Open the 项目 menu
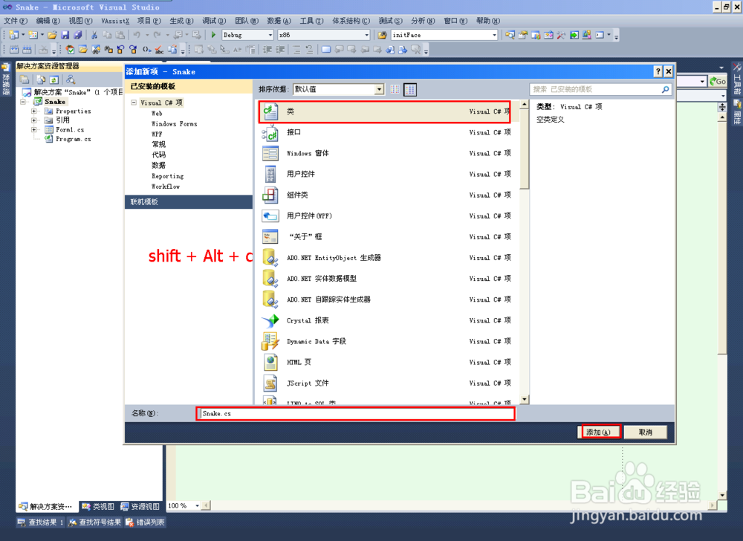Image resolution: width=743 pixels, height=541 pixels. [149, 20]
